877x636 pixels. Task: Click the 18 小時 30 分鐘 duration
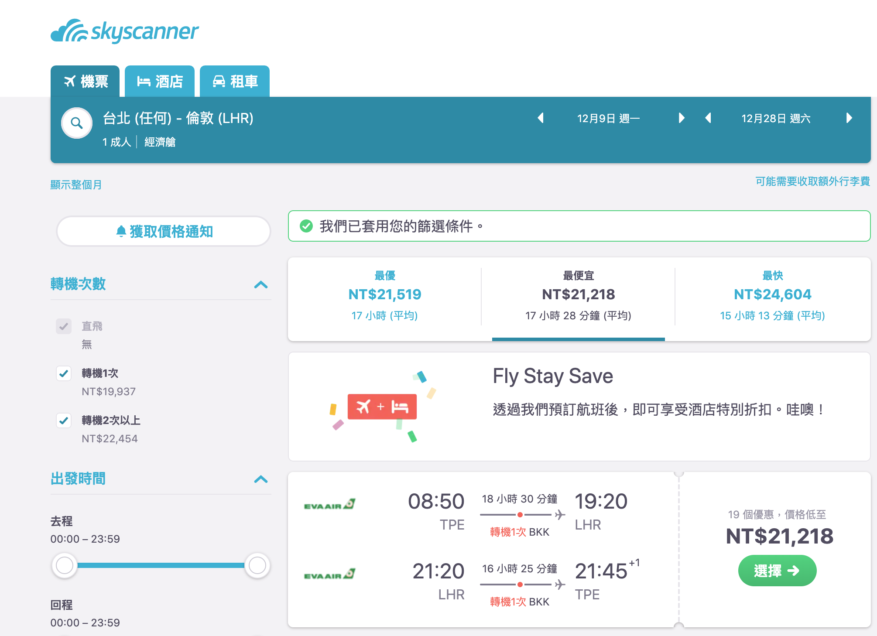coord(520,499)
